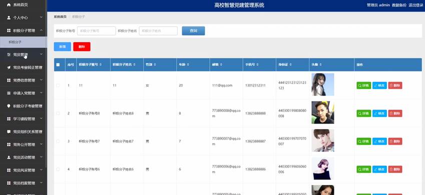Click 详情 button for row 1

364,85
